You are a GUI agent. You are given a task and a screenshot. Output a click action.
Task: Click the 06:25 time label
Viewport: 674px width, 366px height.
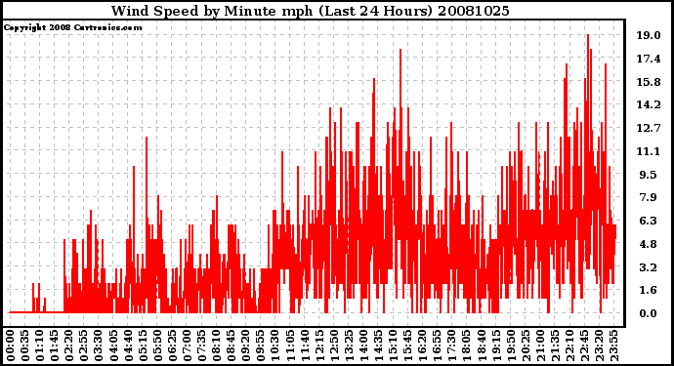pyautogui.click(x=172, y=346)
